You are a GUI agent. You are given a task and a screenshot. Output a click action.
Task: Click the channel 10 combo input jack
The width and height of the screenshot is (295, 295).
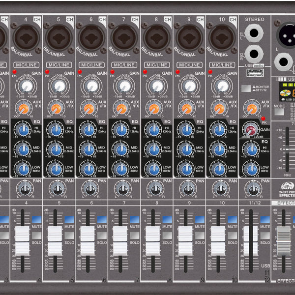(222, 37)
